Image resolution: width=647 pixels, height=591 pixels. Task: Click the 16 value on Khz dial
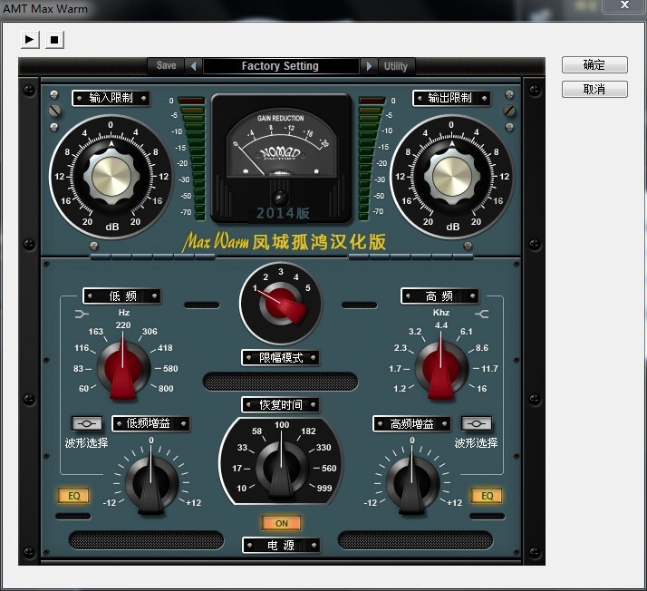coord(481,388)
